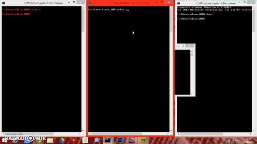Image resolution: width=257 pixels, height=144 pixels.
Task: Click red 'color c' line in left cmd
Action: (21, 10)
